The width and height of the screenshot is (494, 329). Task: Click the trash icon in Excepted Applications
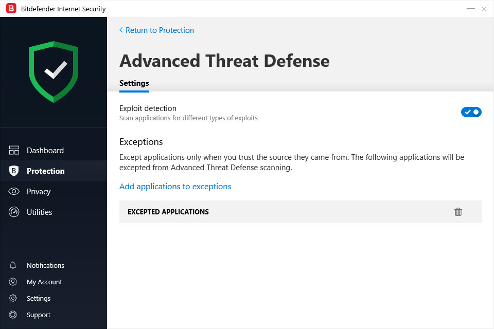coord(458,212)
